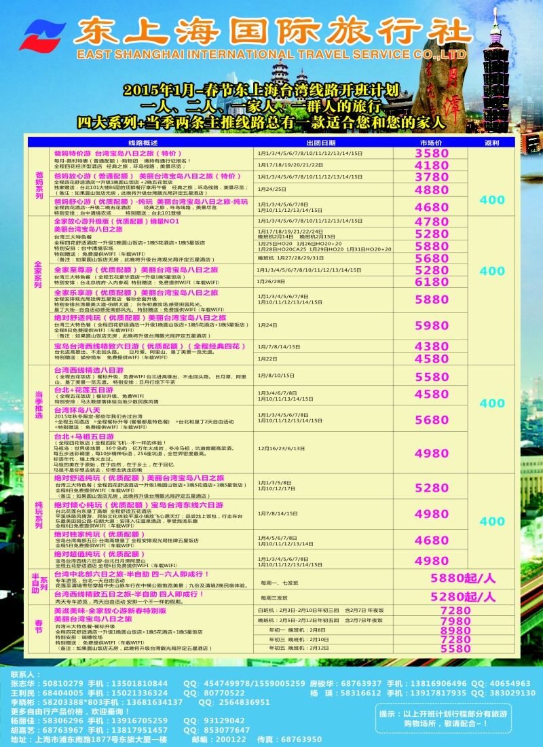The width and height of the screenshot is (543, 747).
Task: Click the 4780 market price
Action: click(x=432, y=221)
